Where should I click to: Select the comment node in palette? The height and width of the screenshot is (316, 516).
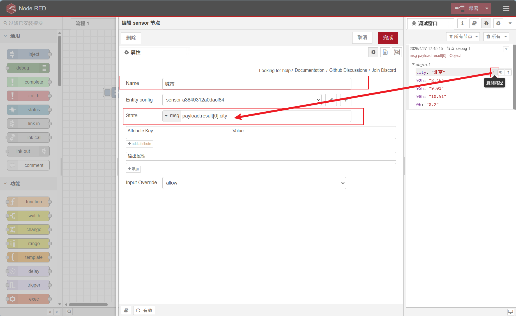point(28,165)
